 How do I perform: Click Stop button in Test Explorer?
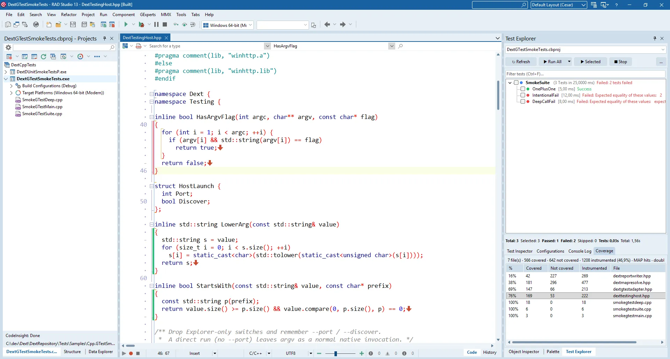coord(620,62)
